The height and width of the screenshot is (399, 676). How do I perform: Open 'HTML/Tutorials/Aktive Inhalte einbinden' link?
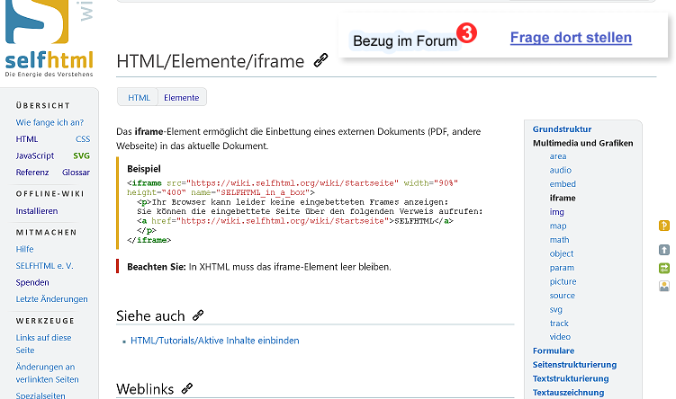[214, 341]
